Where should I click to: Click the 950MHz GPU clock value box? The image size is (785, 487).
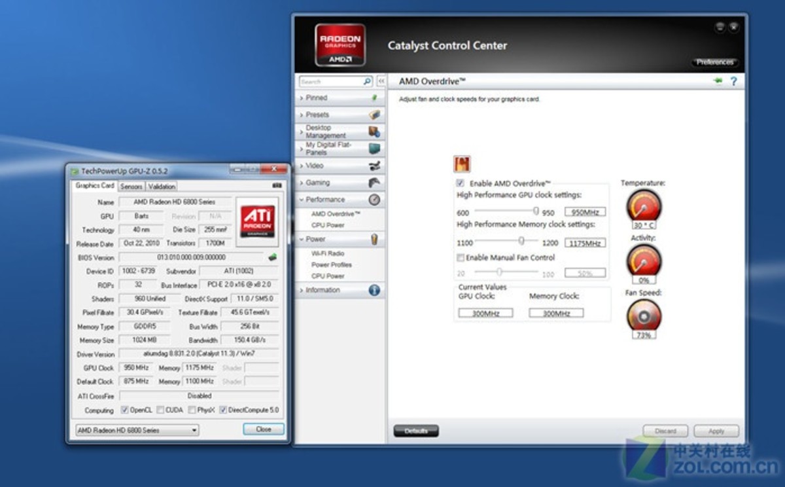585,212
